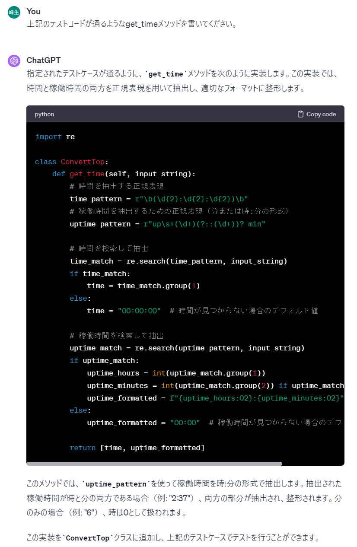357x547 pixels.
Task: Click the 'def get_time(self, input_string):' line
Action: click(x=124, y=174)
